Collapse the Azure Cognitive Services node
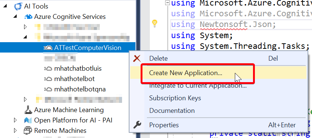 15,17
